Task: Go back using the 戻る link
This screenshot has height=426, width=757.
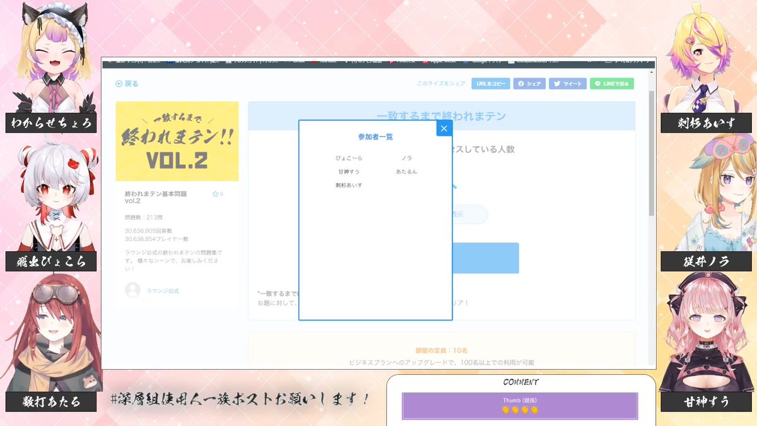Action: pos(127,83)
